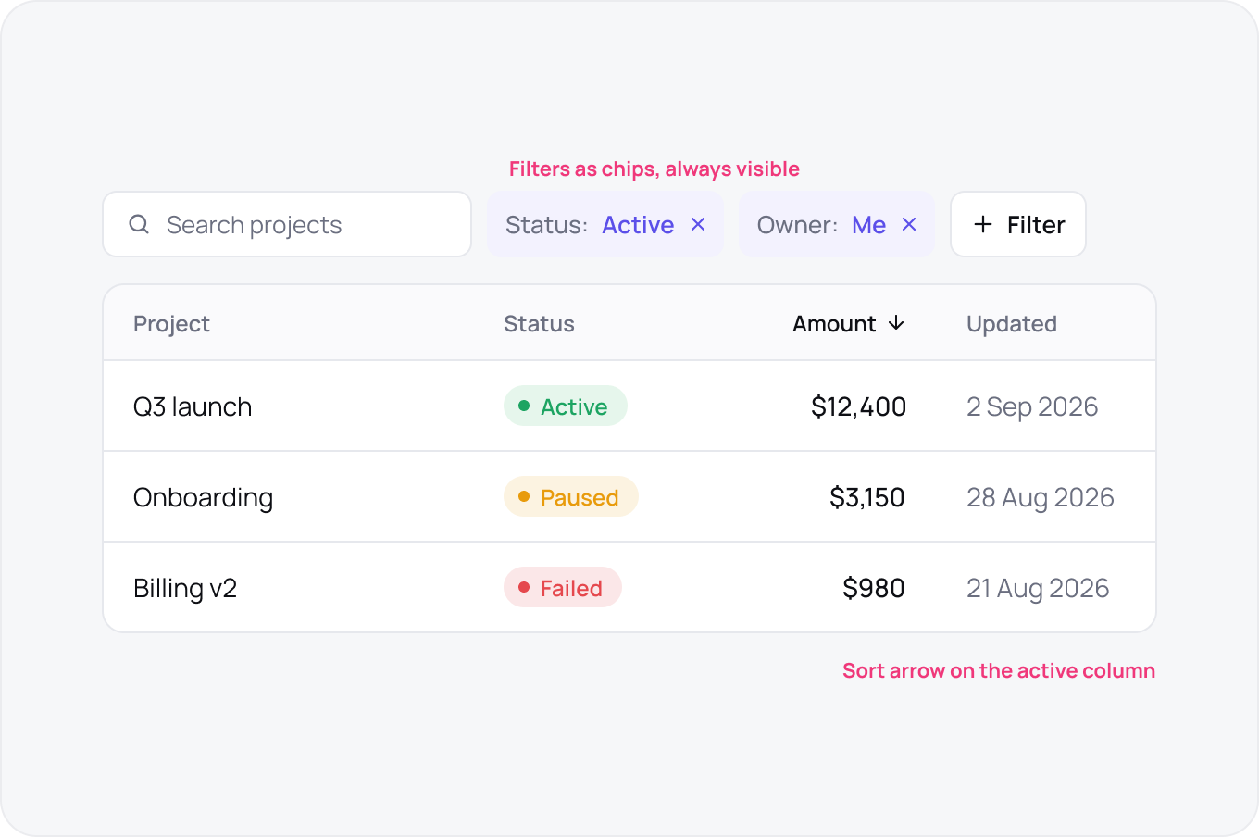Click the green Active status badge

pyautogui.click(x=566, y=406)
